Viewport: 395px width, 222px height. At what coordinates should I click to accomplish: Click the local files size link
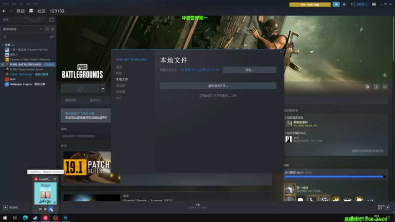pyautogui.click(x=200, y=70)
